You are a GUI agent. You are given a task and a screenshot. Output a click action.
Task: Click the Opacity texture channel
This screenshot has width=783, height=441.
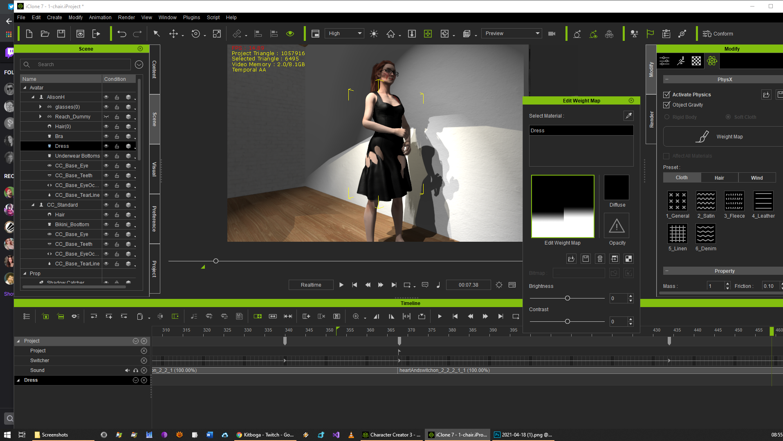coord(617,225)
